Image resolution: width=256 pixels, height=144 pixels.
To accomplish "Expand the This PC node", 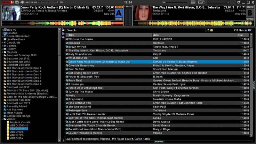I will click(3, 30).
